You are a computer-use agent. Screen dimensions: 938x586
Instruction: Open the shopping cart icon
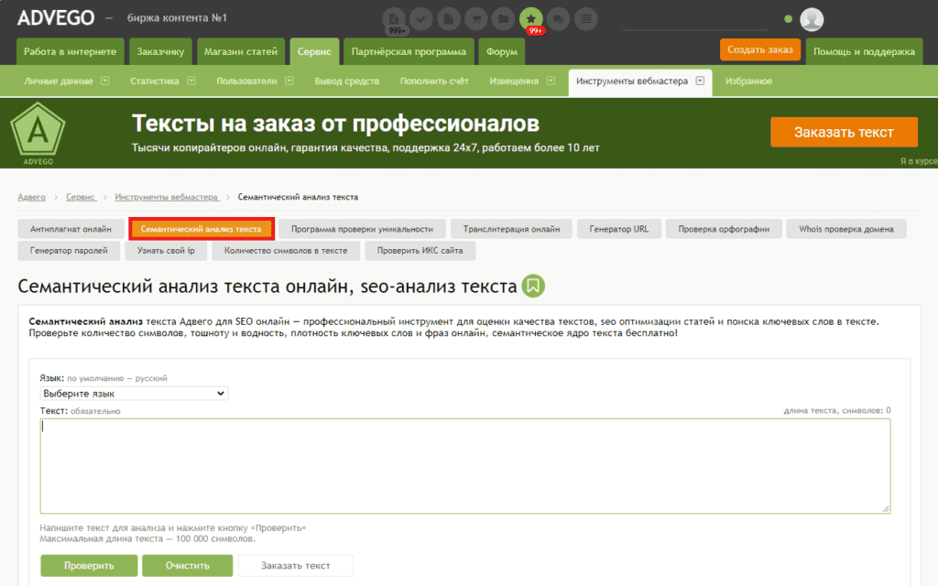(475, 18)
